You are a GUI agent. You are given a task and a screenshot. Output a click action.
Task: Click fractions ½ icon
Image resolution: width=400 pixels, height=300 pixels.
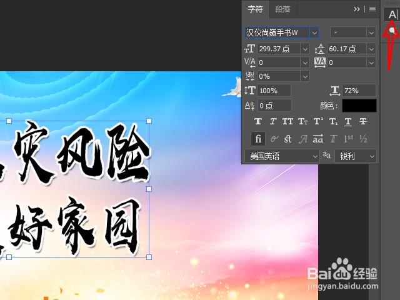363,139
